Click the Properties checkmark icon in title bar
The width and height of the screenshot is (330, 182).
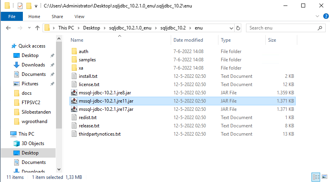coord(20,6)
